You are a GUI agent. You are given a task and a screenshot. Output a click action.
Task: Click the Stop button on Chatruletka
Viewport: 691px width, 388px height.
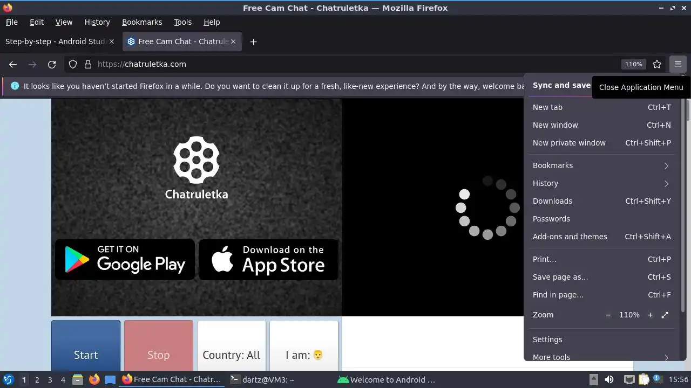pos(159,346)
